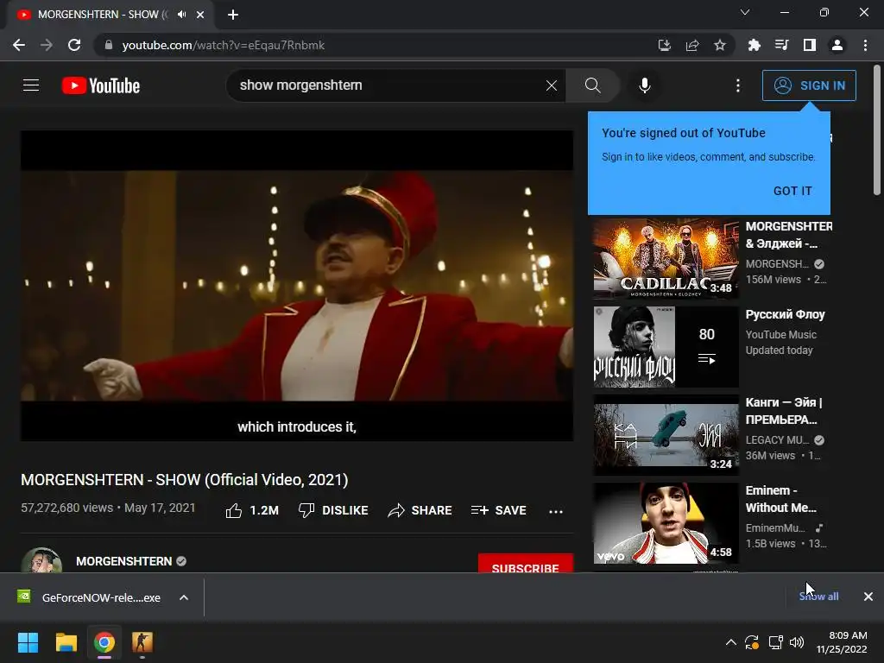Image resolution: width=884 pixels, height=663 pixels.
Task: Open File Explorer from the taskbar
Action: [66, 642]
